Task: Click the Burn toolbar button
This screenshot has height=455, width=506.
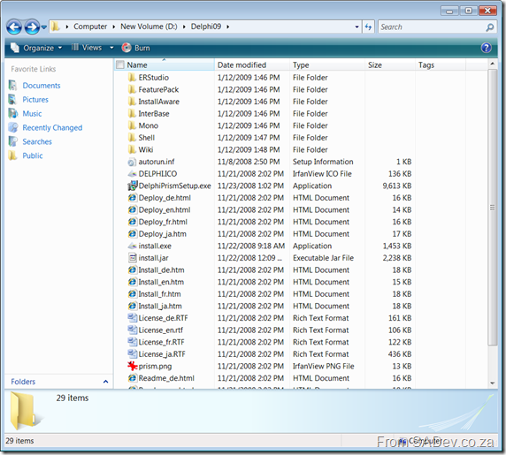Action: (136, 48)
